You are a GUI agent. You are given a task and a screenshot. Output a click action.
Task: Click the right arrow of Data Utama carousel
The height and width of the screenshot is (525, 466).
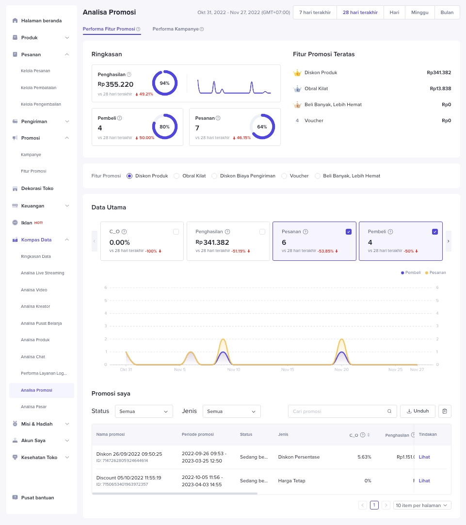tap(448, 241)
